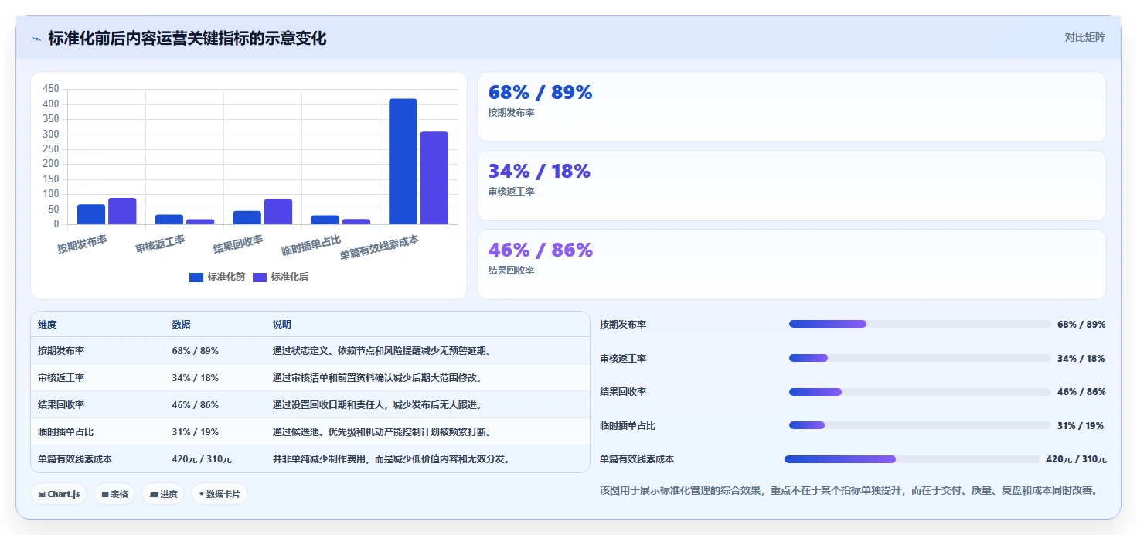
Task: Click the 数据卡片 tag chip
Action: 220,494
